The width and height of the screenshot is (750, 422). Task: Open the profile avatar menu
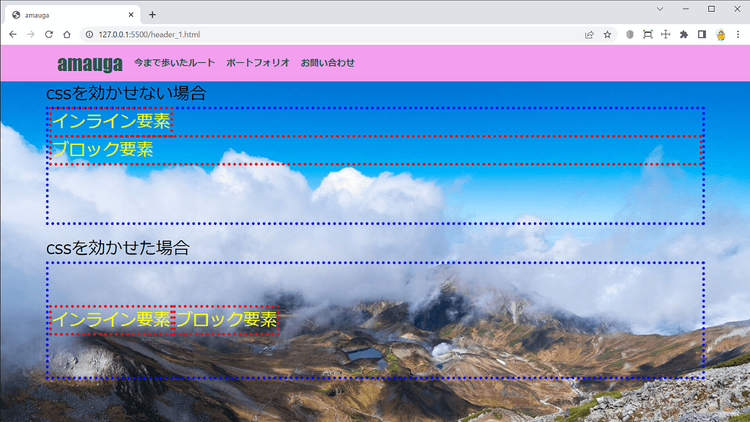[720, 34]
